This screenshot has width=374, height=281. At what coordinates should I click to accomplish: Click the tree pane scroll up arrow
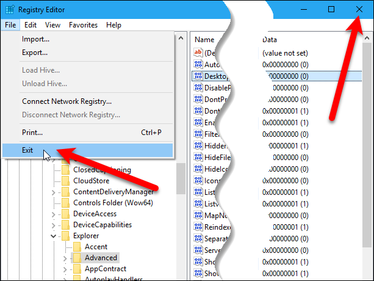pyautogui.click(x=181, y=38)
